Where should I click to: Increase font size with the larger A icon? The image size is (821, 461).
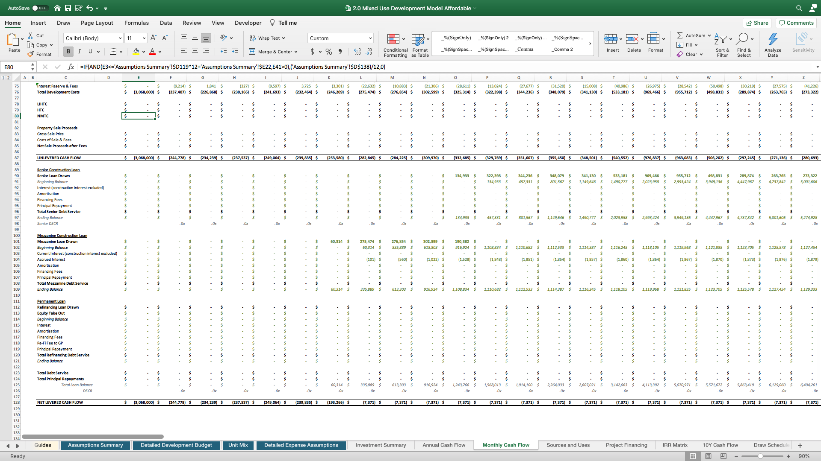154,38
